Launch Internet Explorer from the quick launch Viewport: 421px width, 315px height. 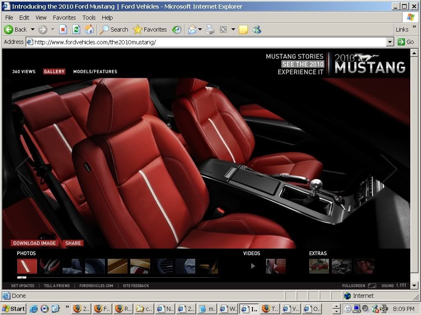[34, 308]
